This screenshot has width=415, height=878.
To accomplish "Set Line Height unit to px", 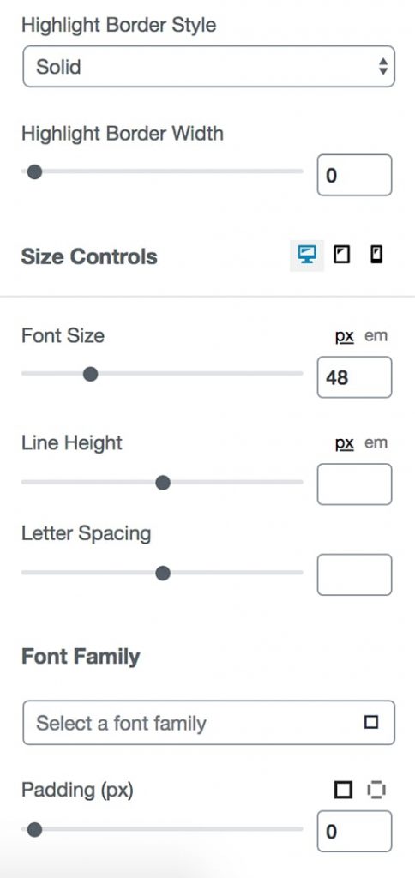I will tap(345, 443).
